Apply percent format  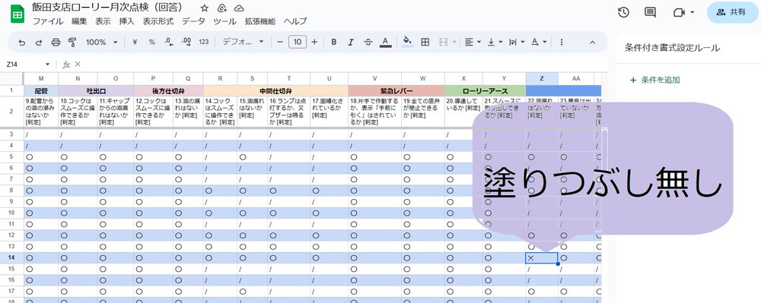[x=152, y=42]
